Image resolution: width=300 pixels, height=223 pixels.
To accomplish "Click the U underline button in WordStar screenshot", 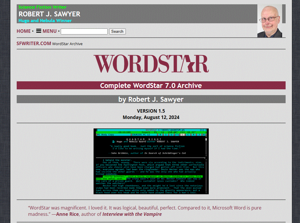I will (171, 134).
